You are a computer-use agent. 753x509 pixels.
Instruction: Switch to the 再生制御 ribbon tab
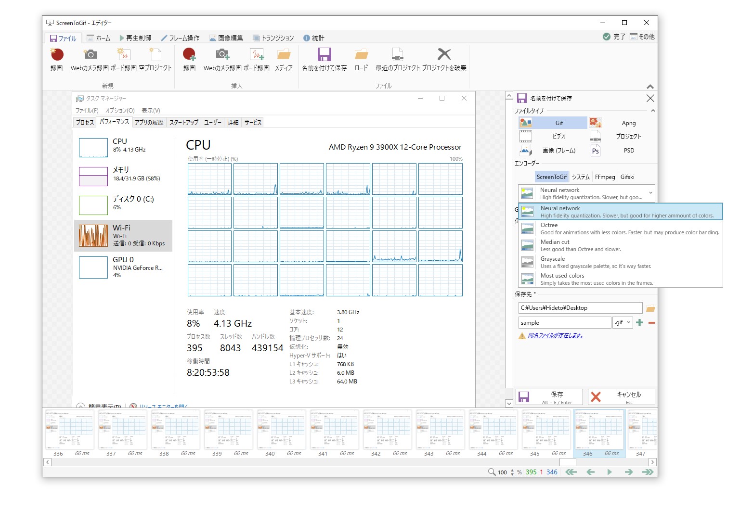(135, 38)
